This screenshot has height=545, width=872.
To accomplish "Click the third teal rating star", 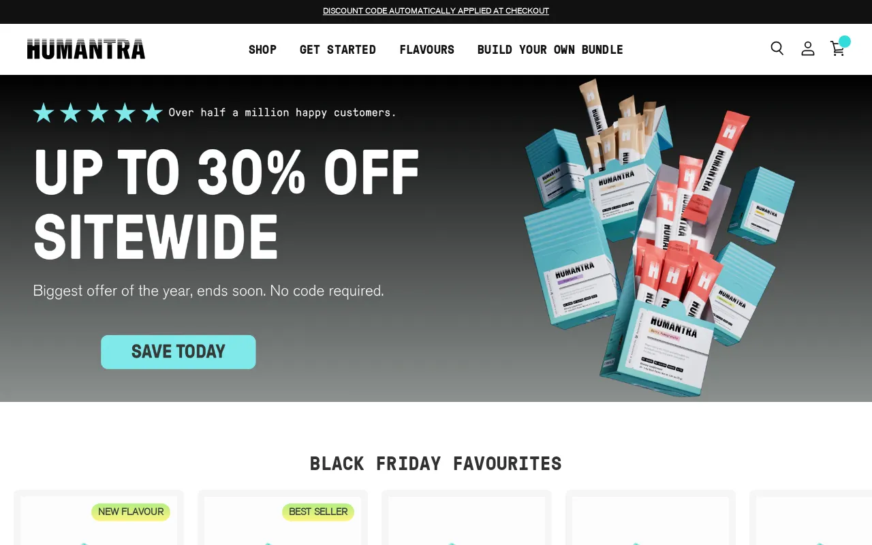I will 97,112.
